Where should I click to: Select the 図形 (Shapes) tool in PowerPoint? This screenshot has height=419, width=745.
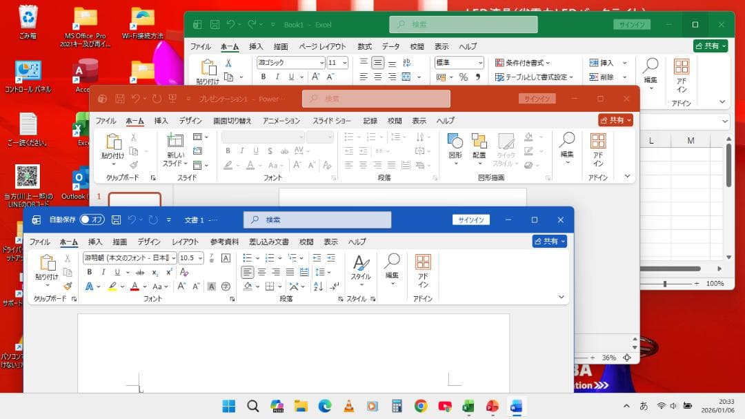[x=455, y=145]
